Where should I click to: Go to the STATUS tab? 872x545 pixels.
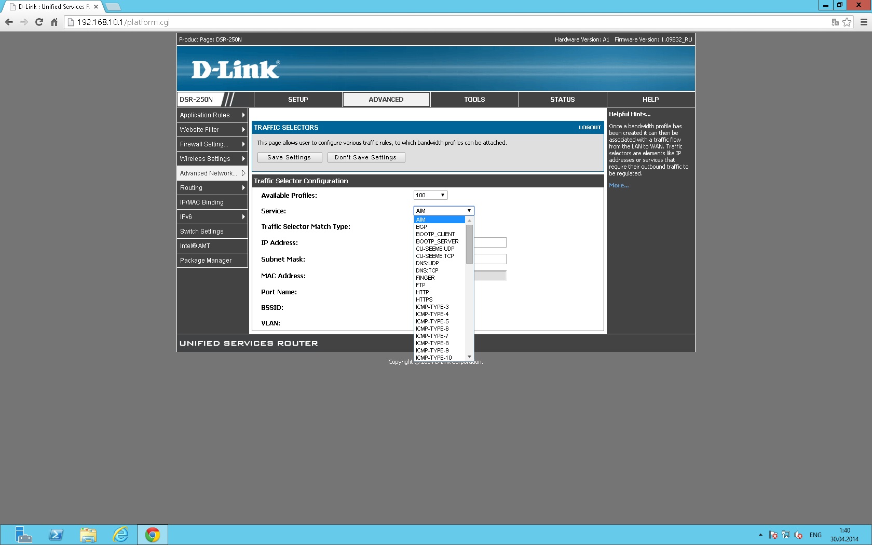(x=563, y=99)
